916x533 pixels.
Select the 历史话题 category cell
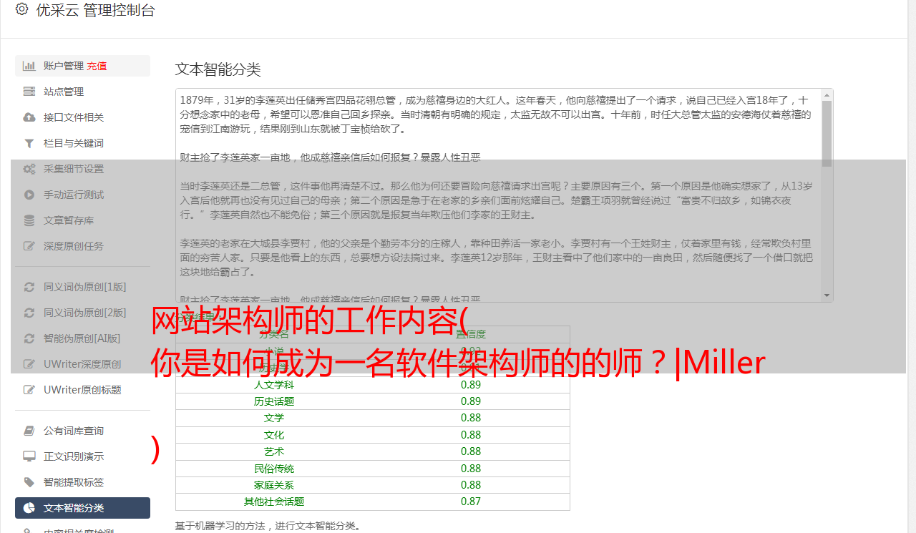[274, 401]
